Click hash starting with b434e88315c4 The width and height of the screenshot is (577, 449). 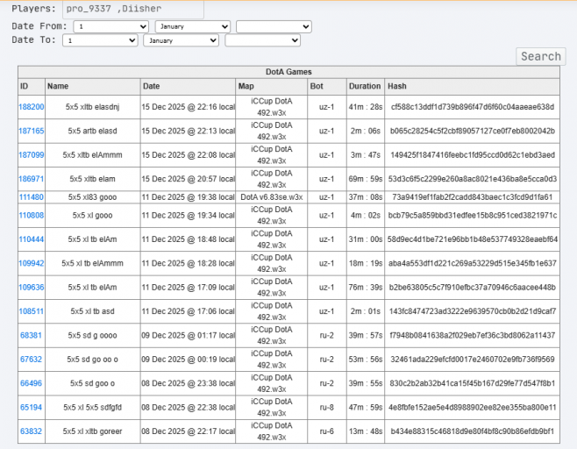click(473, 431)
